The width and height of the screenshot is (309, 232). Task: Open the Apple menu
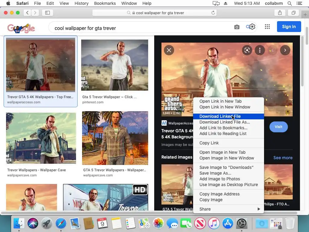8,3
